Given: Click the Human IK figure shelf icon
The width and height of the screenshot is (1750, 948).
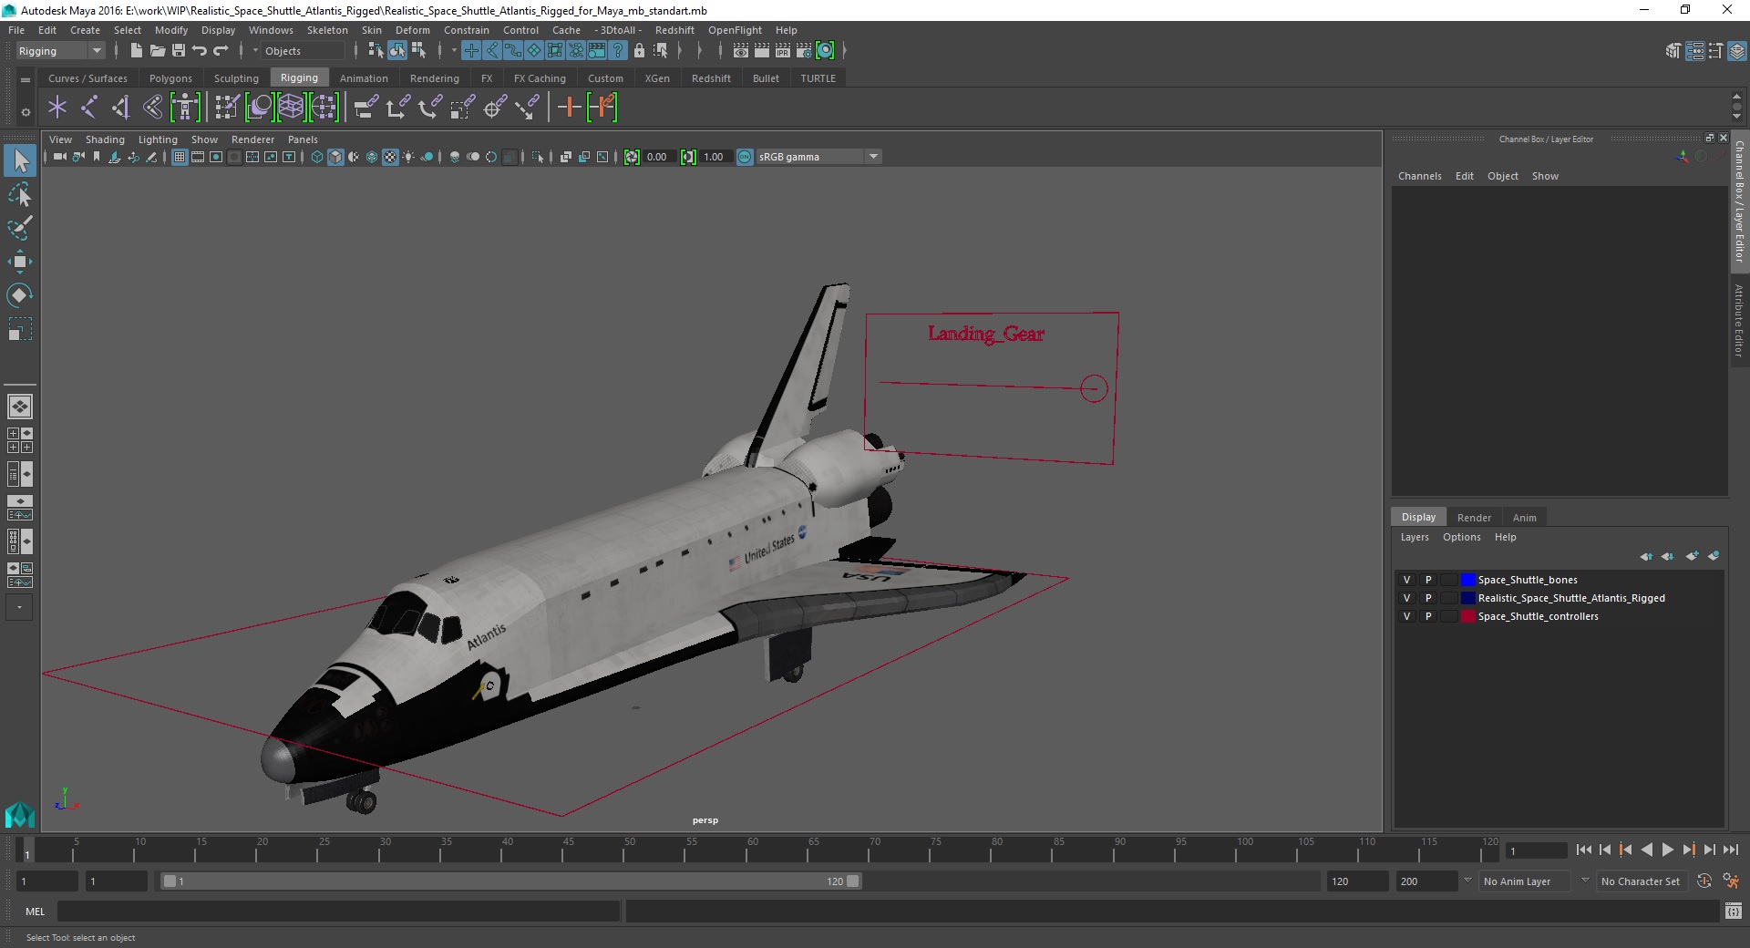Looking at the screenshot, I should pos(185,108).
